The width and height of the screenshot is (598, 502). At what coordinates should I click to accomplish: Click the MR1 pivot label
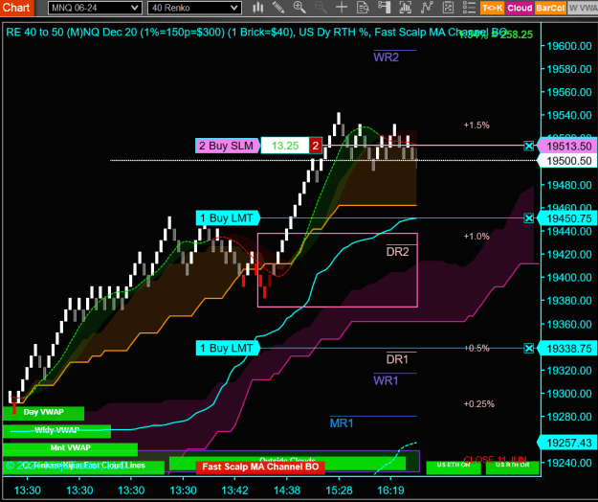click(x=342, y=423)
